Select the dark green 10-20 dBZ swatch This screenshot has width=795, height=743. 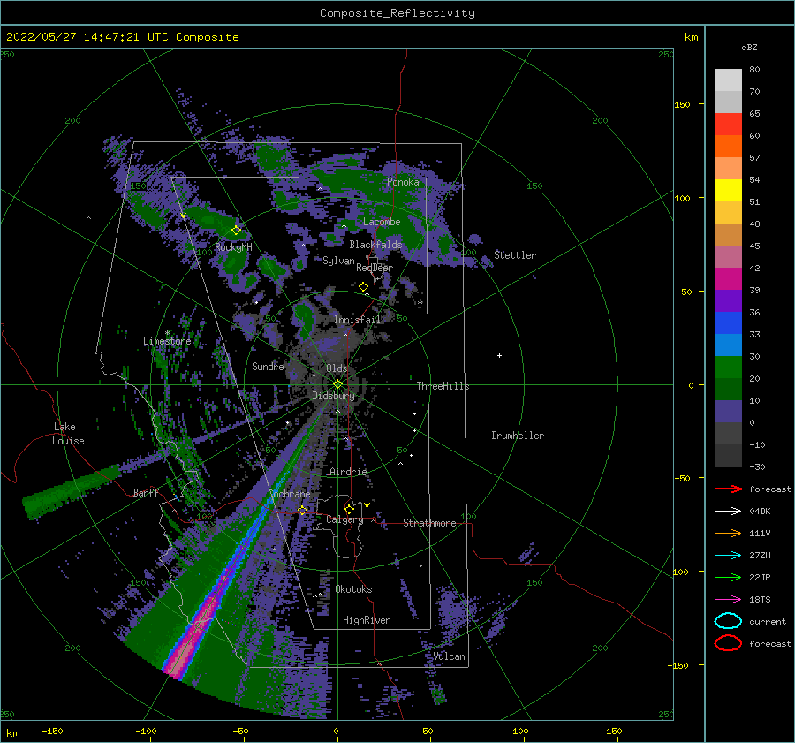pos(728,390)
